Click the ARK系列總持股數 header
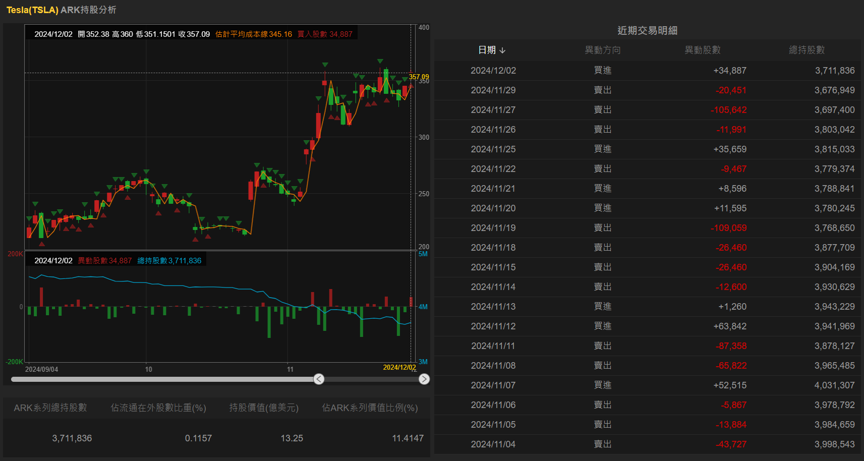Image resolution: width=864 pixels, height=461 pixels. tap(50, 408)
